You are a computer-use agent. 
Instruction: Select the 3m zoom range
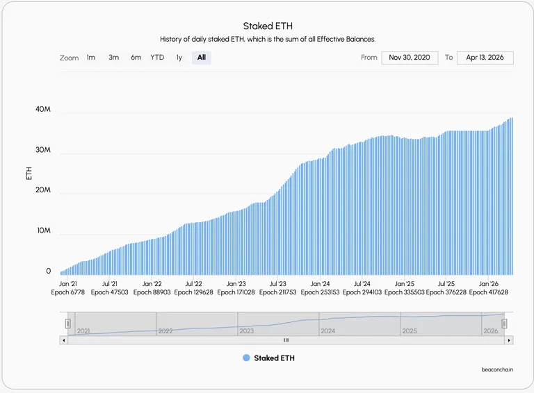pyautogui.click(x=114, y=58)
